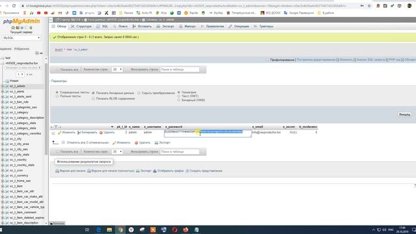Click Новая to create new table
416x234 pixels.
point(14,81)
